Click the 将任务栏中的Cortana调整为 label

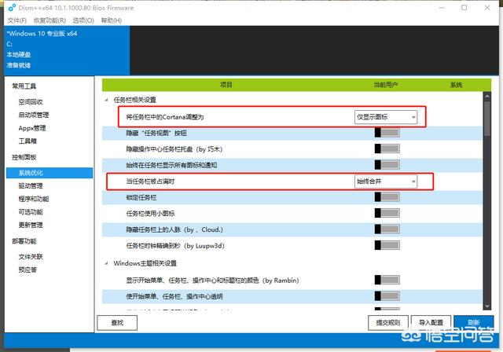[165, 117]
